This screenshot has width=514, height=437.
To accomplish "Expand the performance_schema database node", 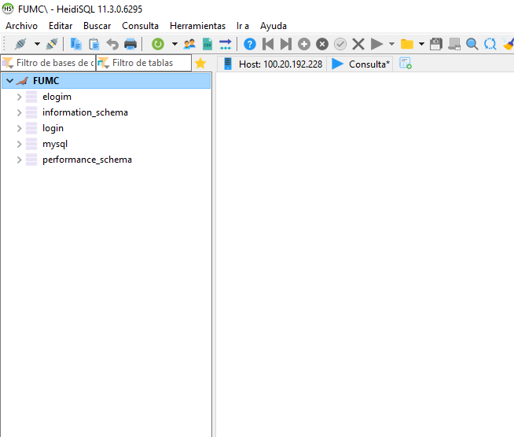I will (x=20, y=160).
